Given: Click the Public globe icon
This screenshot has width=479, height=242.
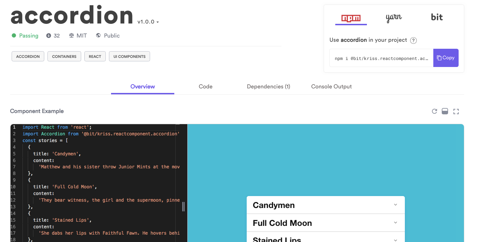Looking at the screenshot, I should coord(98,35).
